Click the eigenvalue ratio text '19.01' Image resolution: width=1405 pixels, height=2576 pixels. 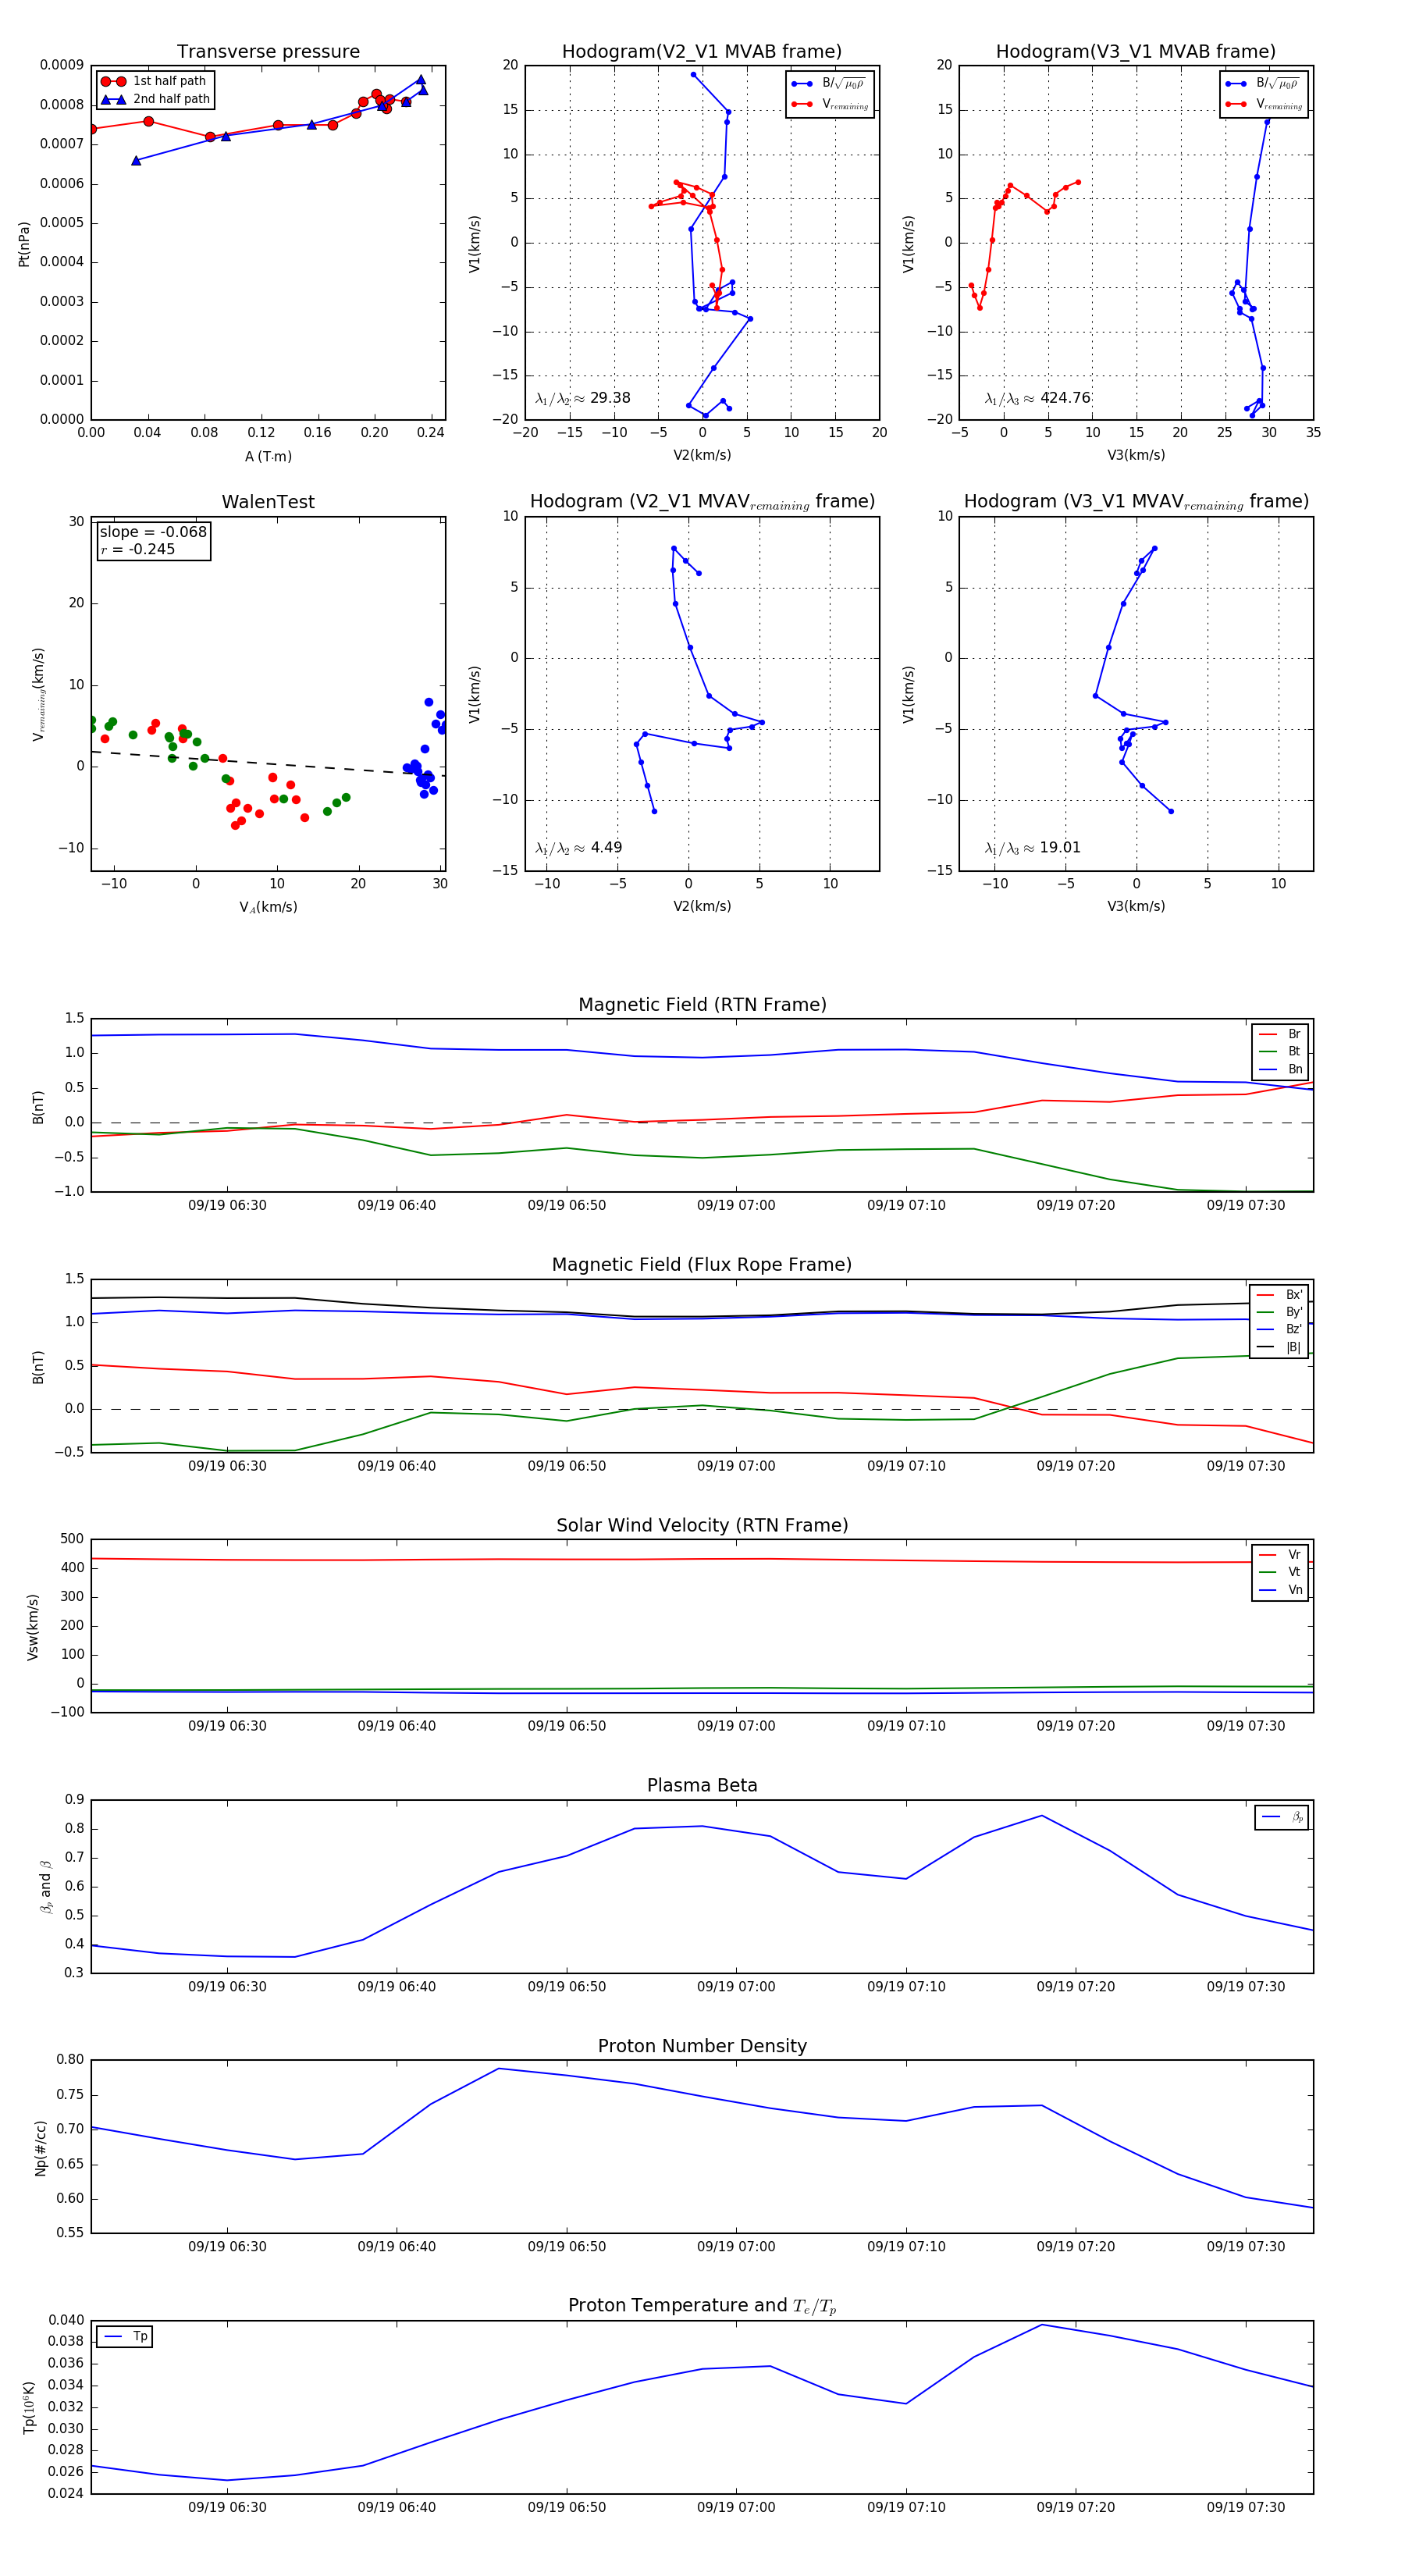[1060, 848]
